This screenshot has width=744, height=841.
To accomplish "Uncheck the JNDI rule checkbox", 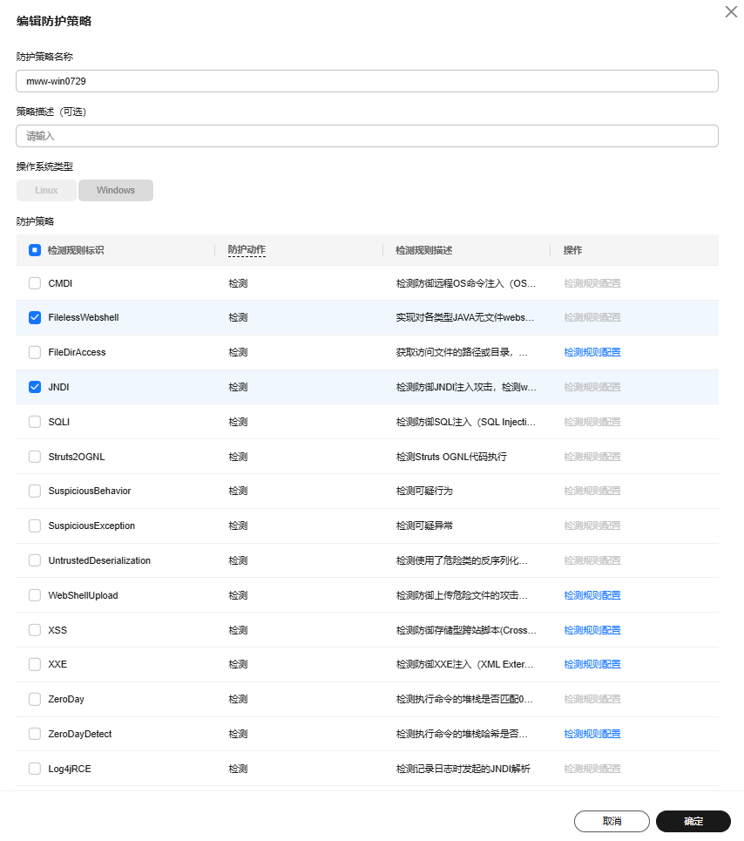I will tap(35, 387).
